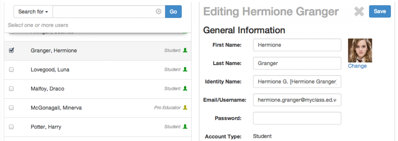Click 'Student' label in Lovegood row

pyautogui.click(x=172, y=69)
